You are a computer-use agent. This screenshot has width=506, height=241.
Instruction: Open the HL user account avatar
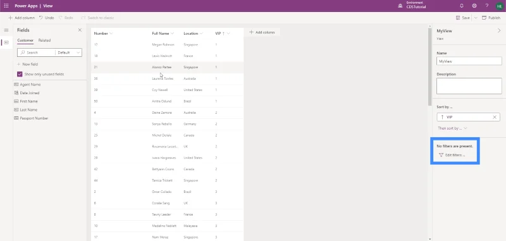pyautogui.click(x=500, y=6)
